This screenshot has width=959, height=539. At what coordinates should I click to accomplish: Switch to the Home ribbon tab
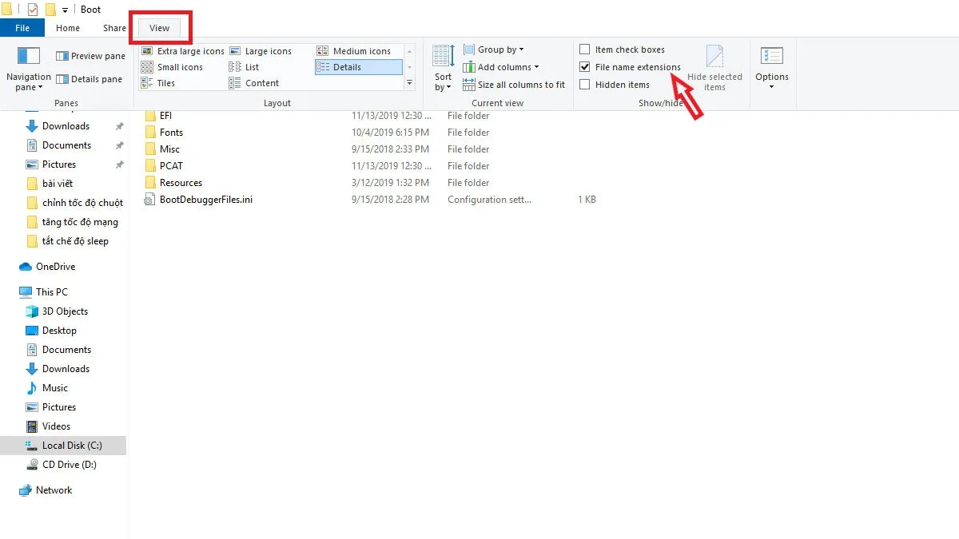[67, 27]
